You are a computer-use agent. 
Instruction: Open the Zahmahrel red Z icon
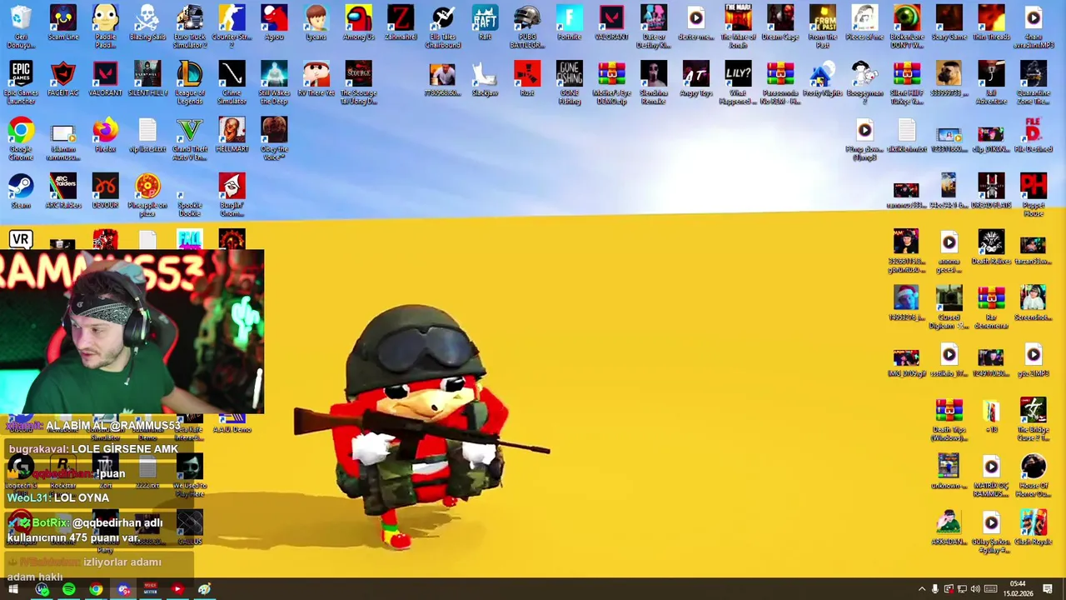(401, 22)
